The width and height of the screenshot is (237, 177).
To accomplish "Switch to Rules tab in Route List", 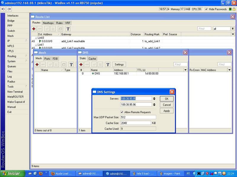I will [x=59, y=23].
